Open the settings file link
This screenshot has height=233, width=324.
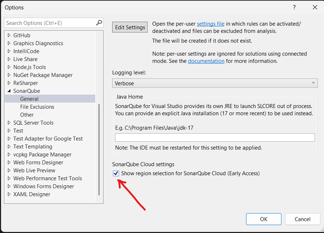211,24
